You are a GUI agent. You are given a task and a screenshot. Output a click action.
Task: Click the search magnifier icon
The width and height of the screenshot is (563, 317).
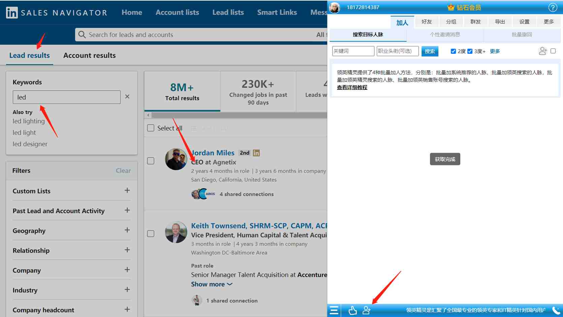pyautogui.click(x=82, y=35)
